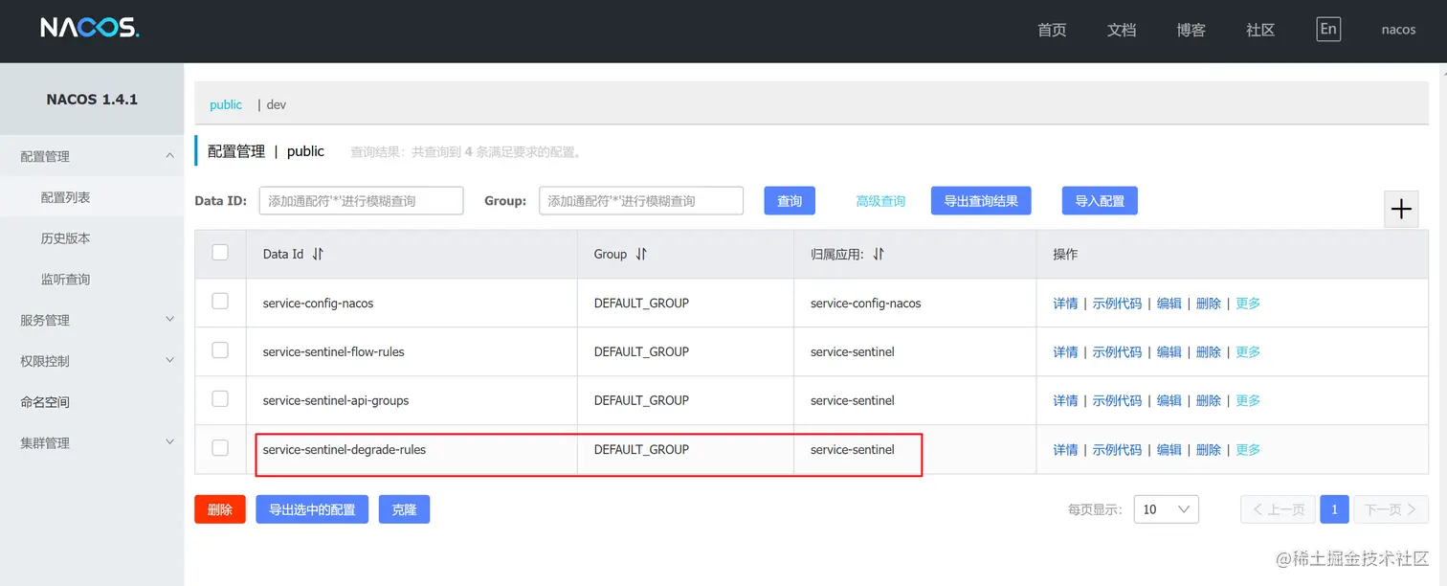Open 更多 options for service-sentinel-degrade-rules
This screenshot has width=1447, height=586.
tap(1248, 450)
